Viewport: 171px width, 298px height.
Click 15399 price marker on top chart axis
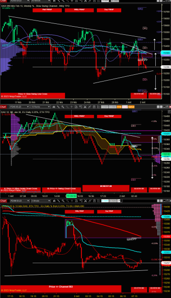(166, 53)
